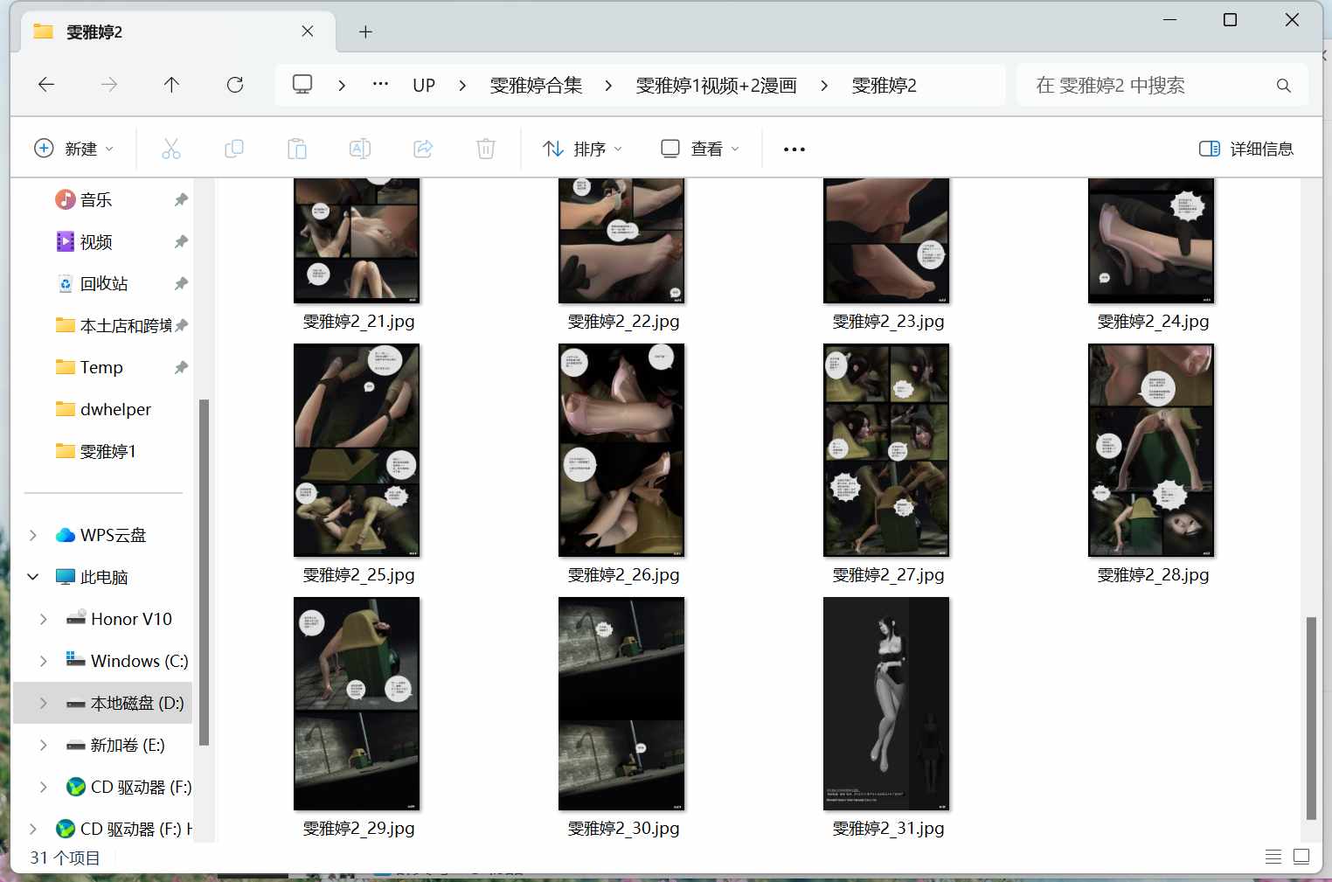This screenshot has height=882, width=1332.
Task: Go back with the left arrow button
Action: point(46,85)
